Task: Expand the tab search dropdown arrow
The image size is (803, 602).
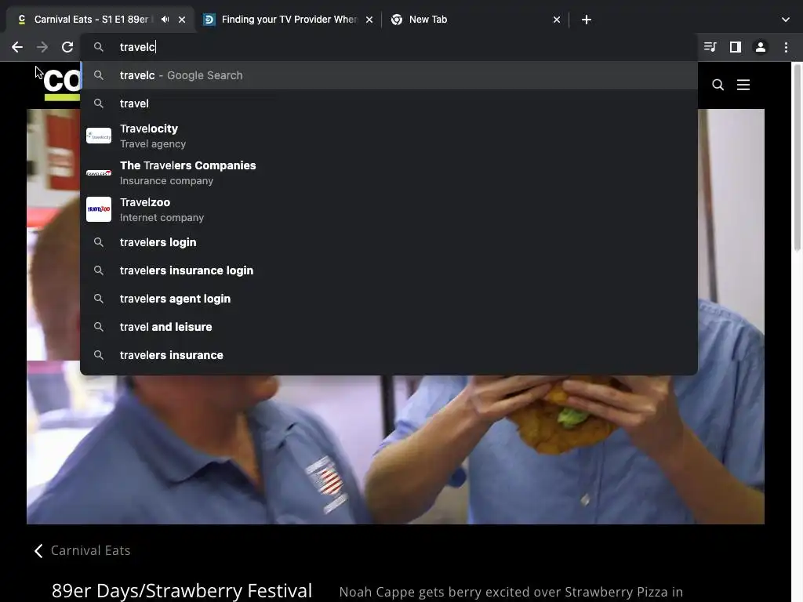Action: [x=786, y=20]
